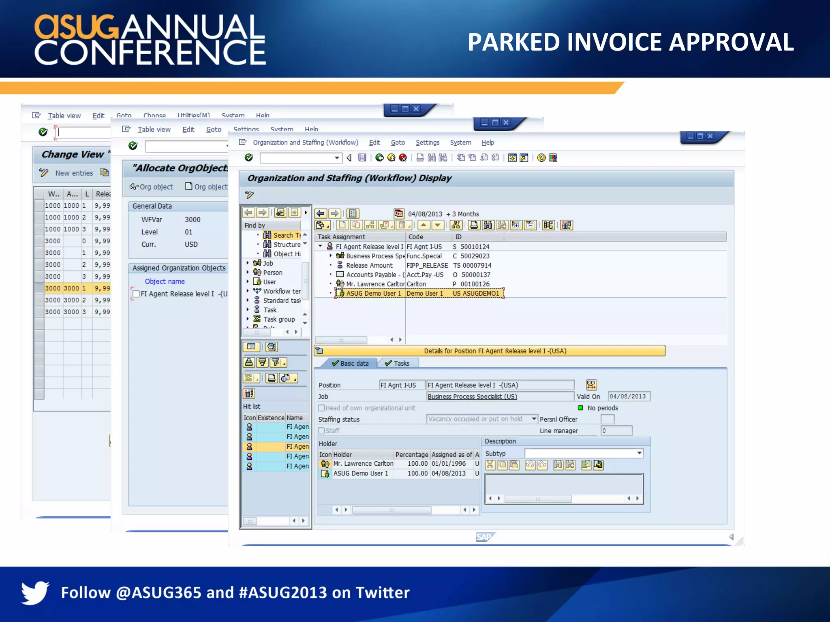Image resolution: width=830 pixels, height=622 pixels.
Task: Click the red Cancel icon
Action: [x=403, y=158]
